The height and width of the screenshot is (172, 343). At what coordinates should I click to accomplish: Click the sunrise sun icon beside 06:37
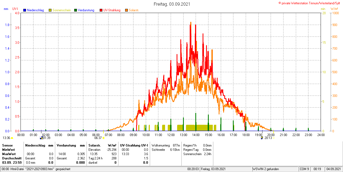(x=103, y=138)
